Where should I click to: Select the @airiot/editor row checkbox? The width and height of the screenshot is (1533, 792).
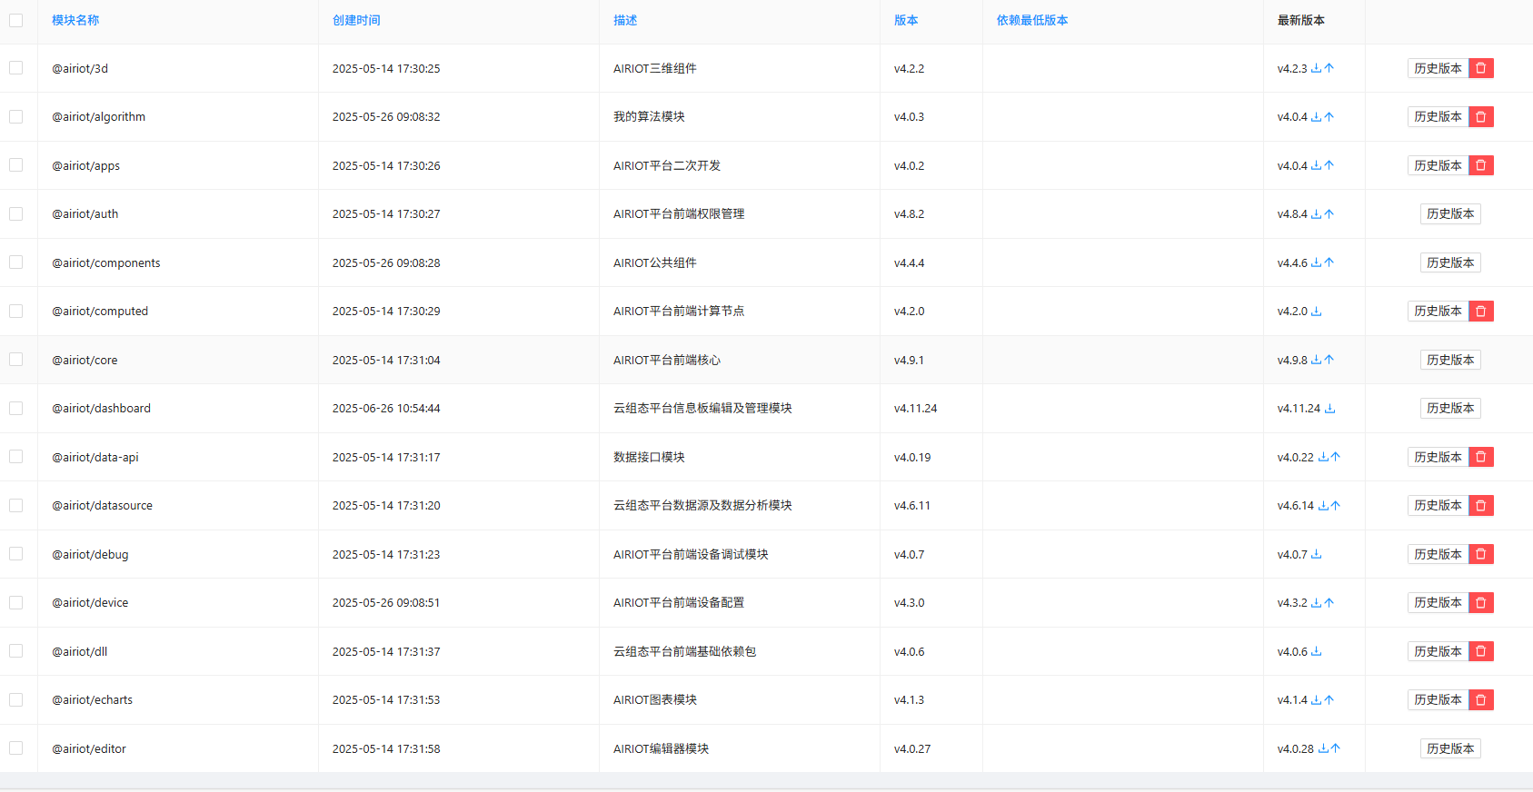pos(16,748)
